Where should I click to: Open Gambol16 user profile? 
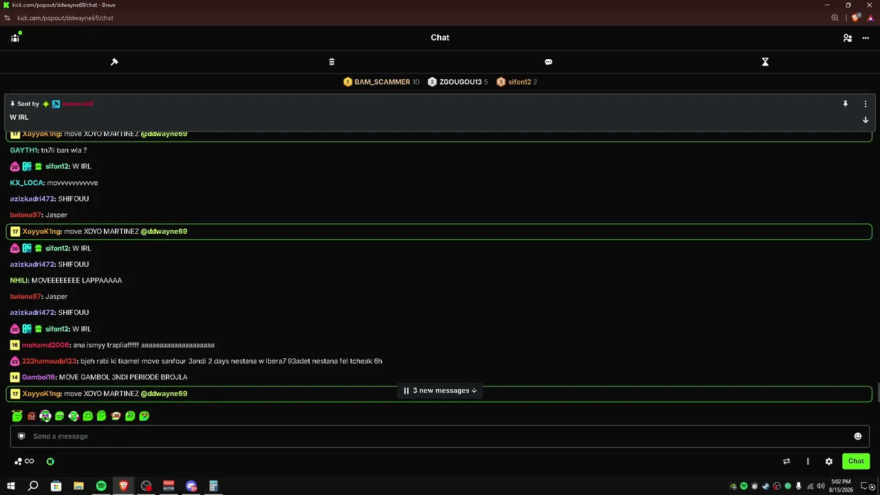(38, 377)
